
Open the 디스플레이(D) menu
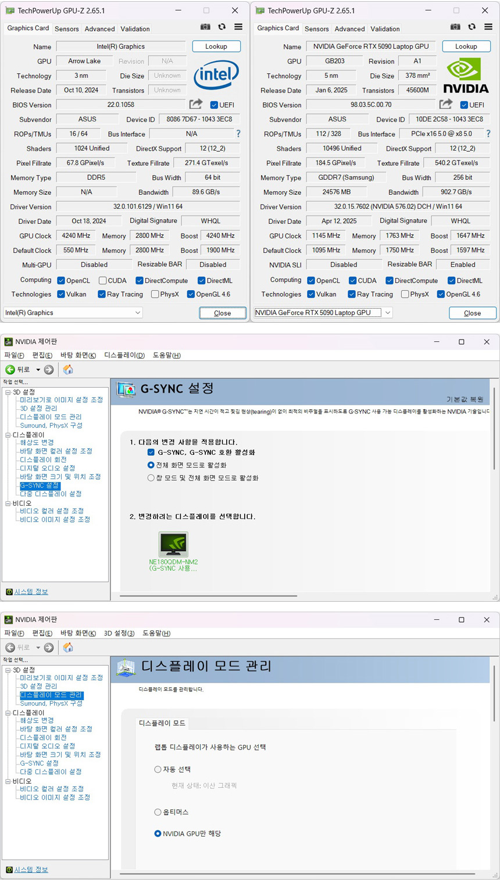tap(124, 355)
